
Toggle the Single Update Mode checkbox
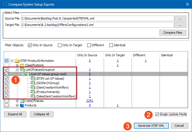click(157, 114)
